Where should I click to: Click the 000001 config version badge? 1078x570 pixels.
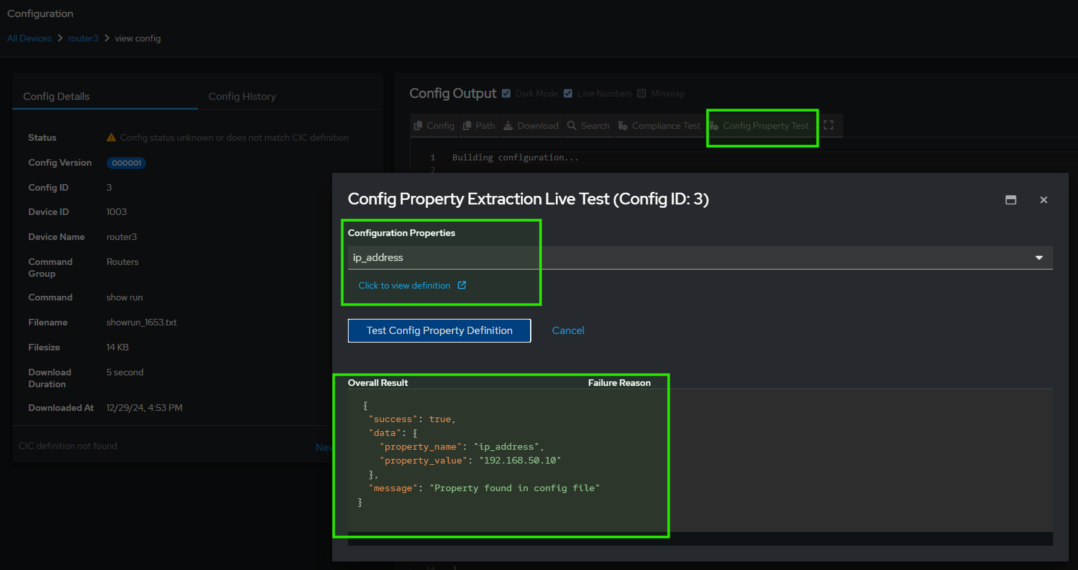[126, 163]
